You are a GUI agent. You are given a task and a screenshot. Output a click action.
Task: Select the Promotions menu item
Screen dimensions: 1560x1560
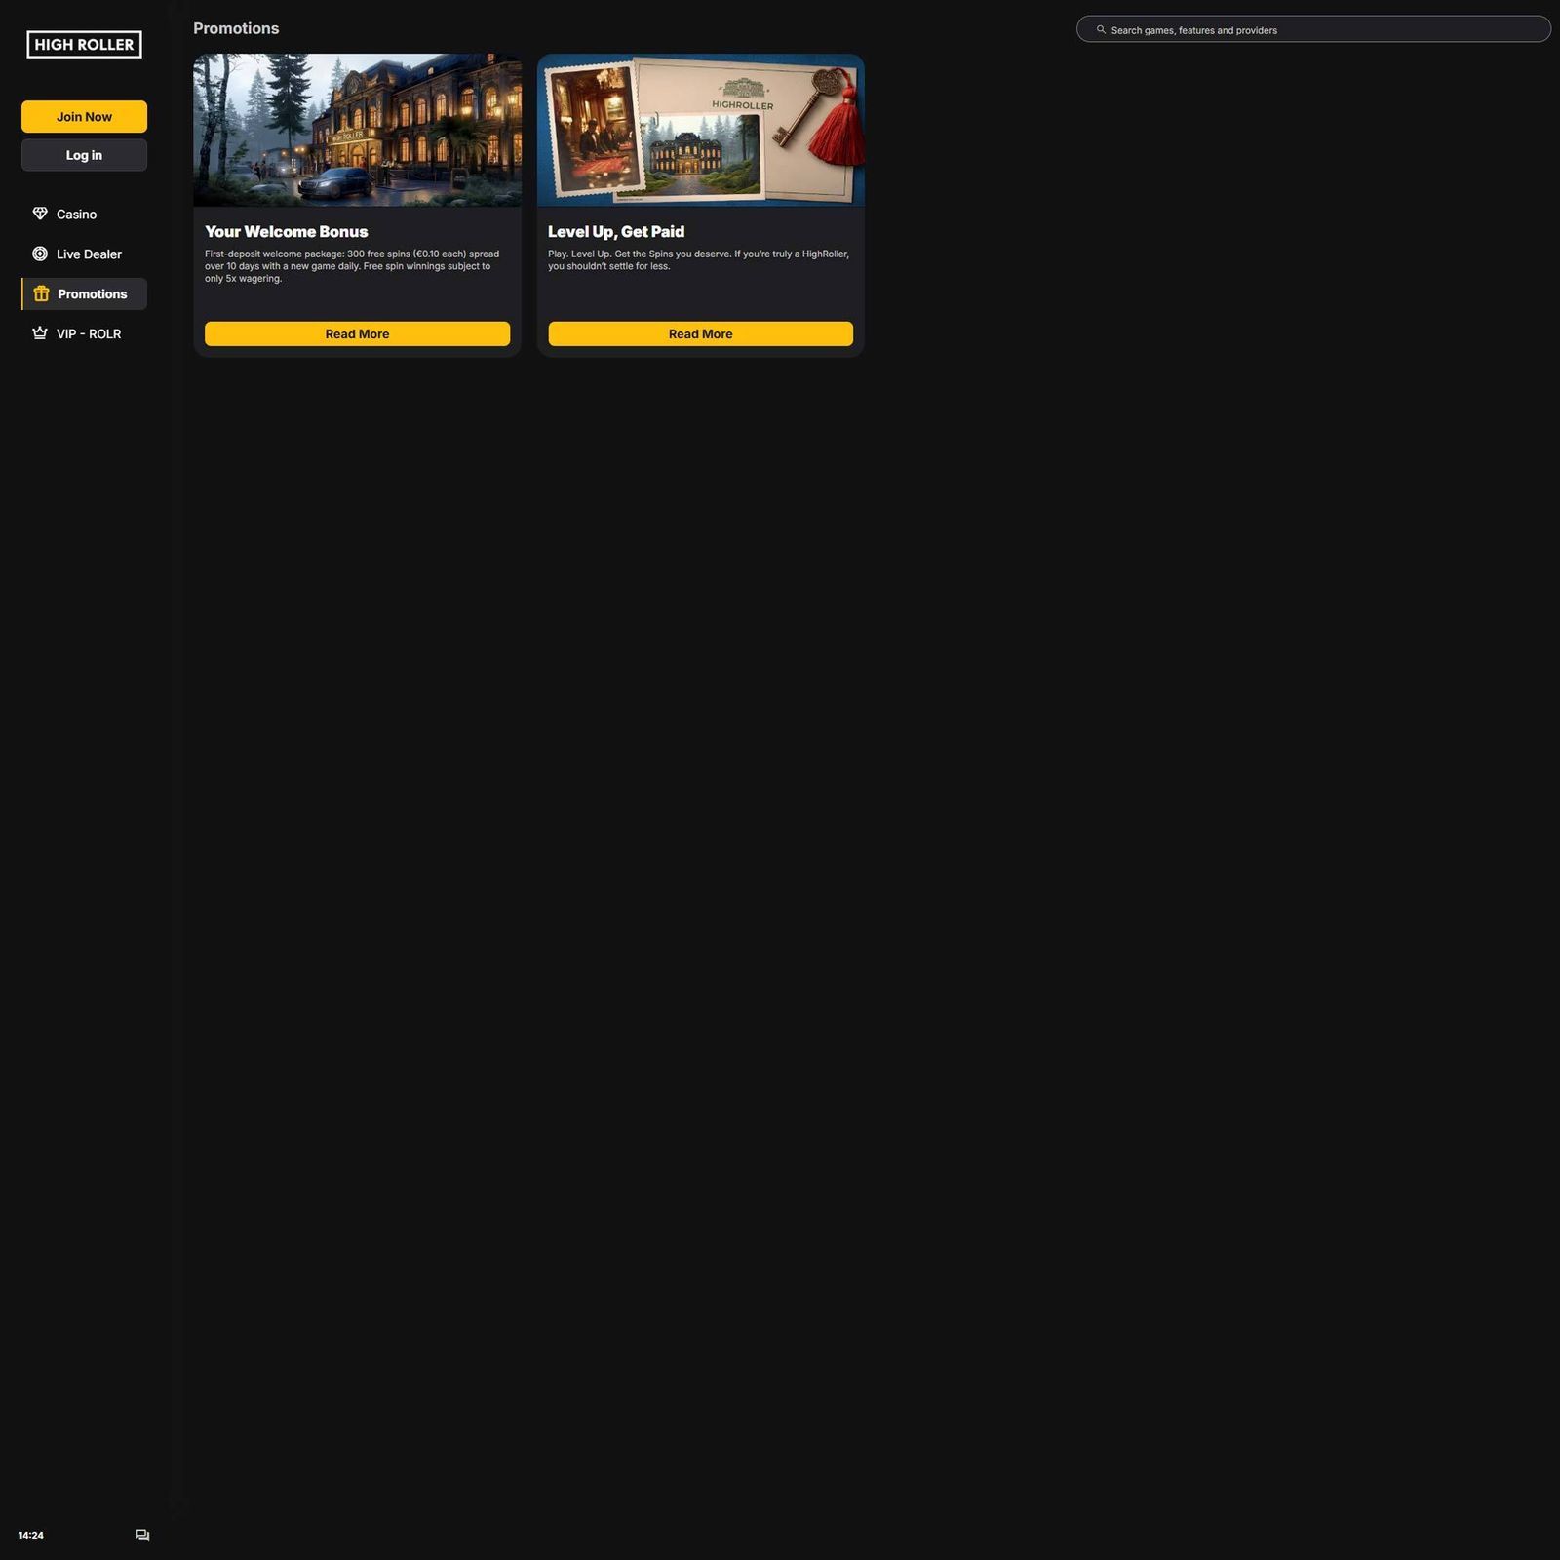84,293
